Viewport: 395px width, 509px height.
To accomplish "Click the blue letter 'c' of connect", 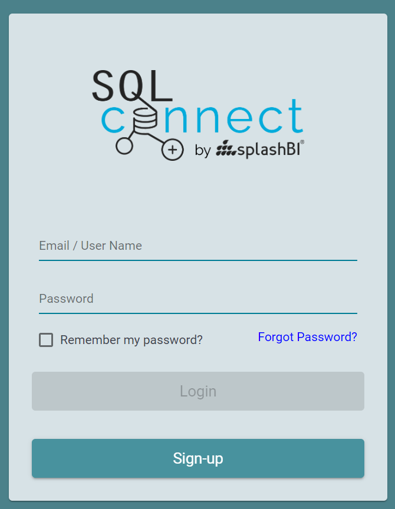I will coord(113,120).
